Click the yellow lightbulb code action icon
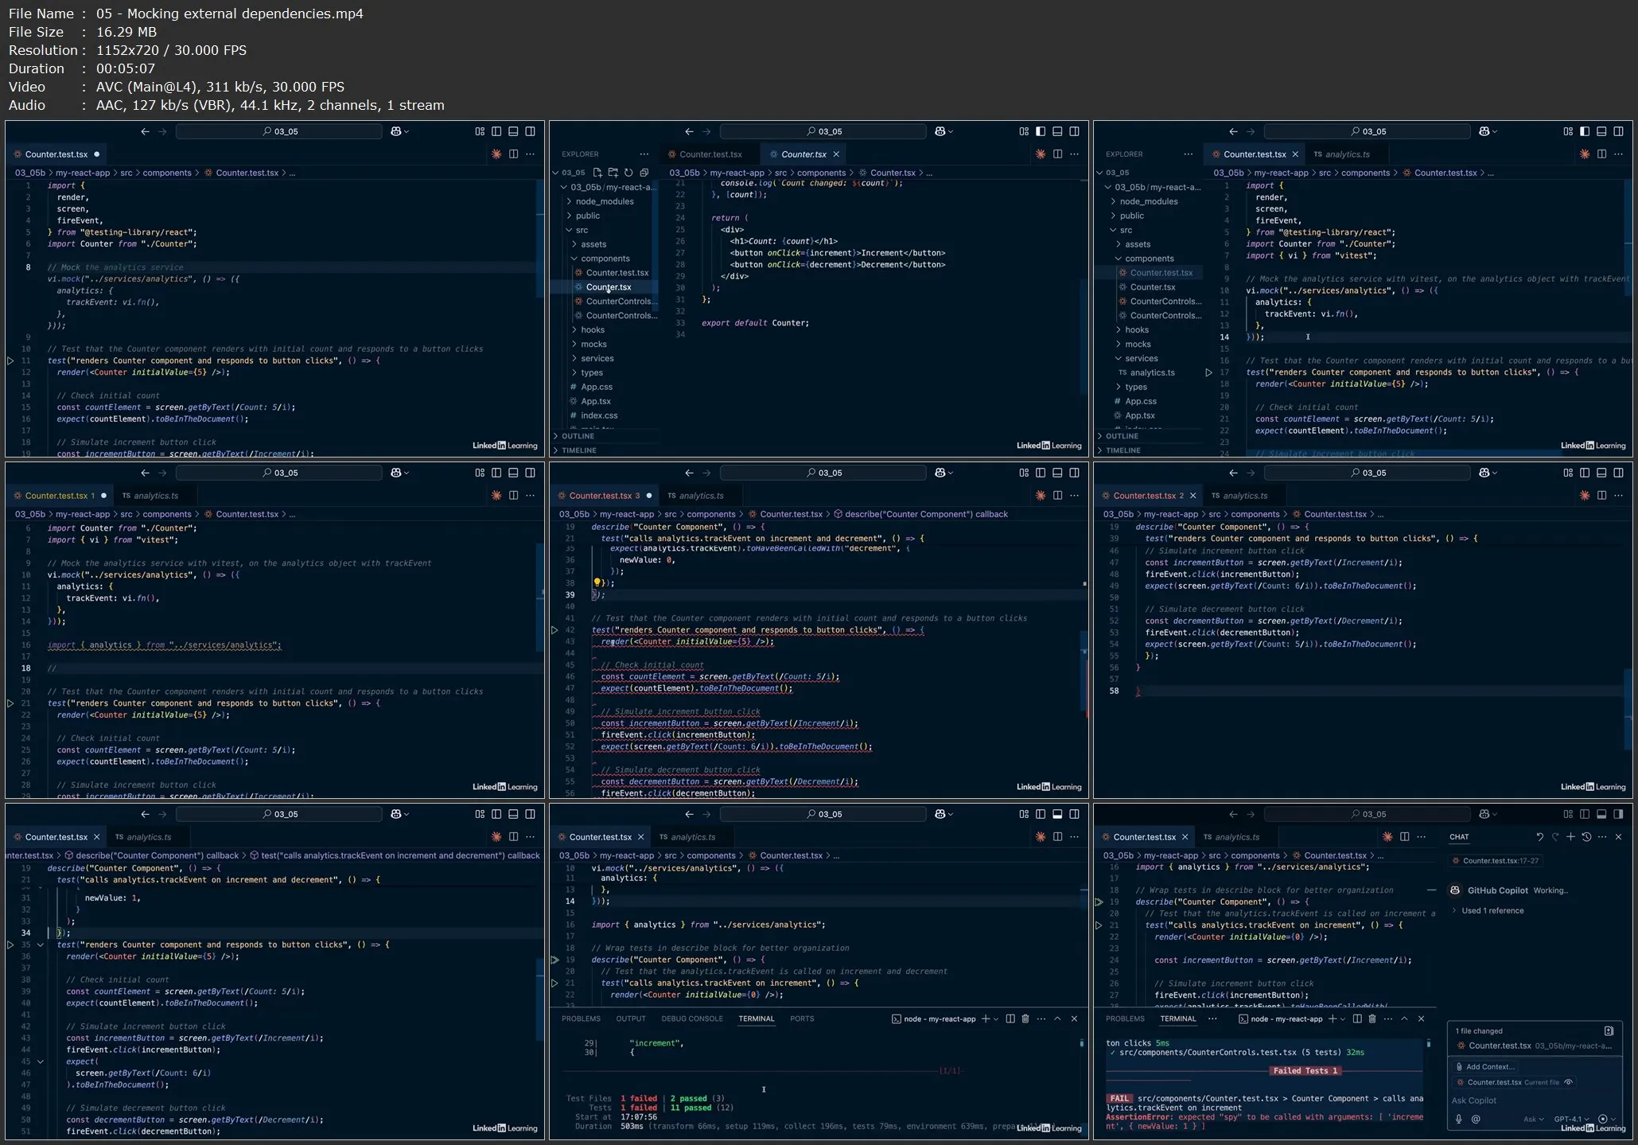This screenshot has width=1638, height=1145. point(597,582)
